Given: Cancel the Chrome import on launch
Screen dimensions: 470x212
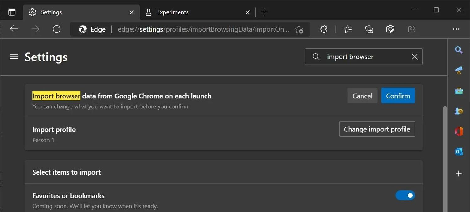Looking at the screenshot, I should [x=362, y=96].
